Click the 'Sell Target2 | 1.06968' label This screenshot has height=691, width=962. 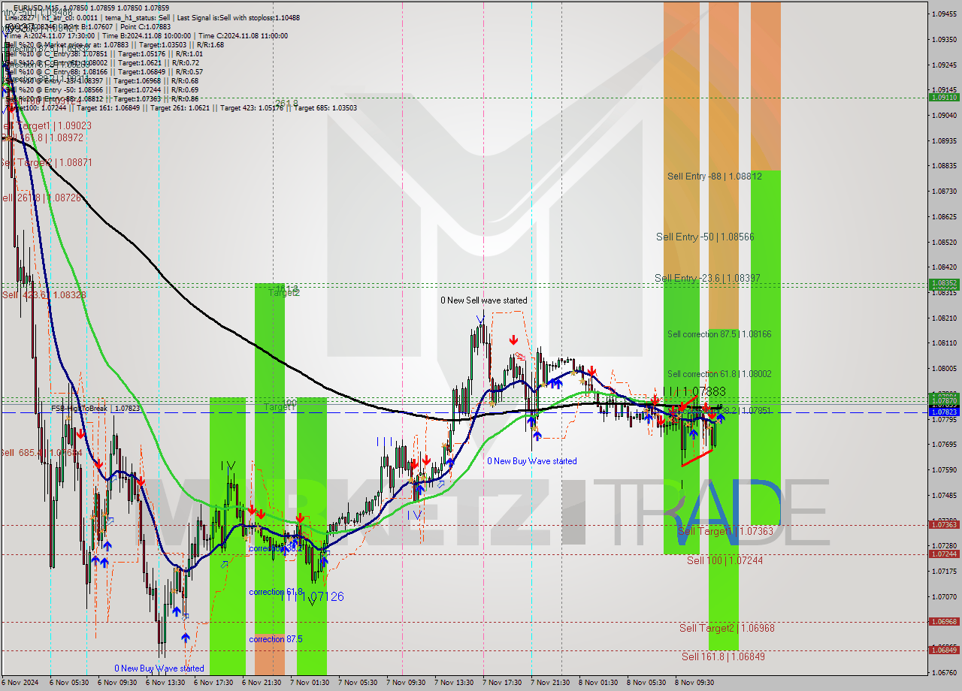(x=727, y=628)
